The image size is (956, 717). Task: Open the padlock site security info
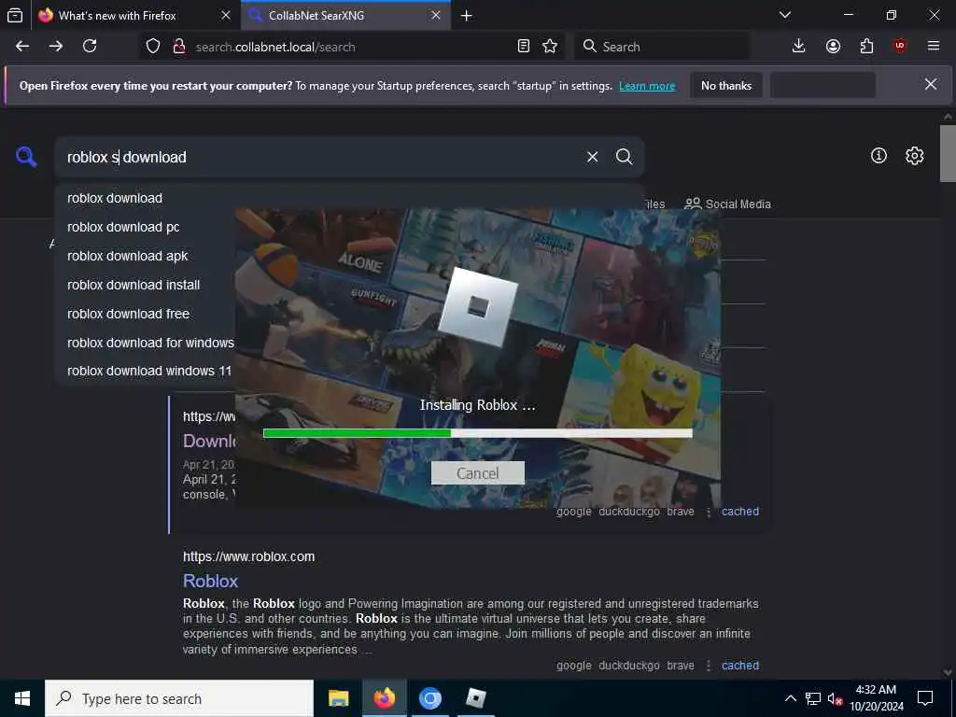click(179, 47)
